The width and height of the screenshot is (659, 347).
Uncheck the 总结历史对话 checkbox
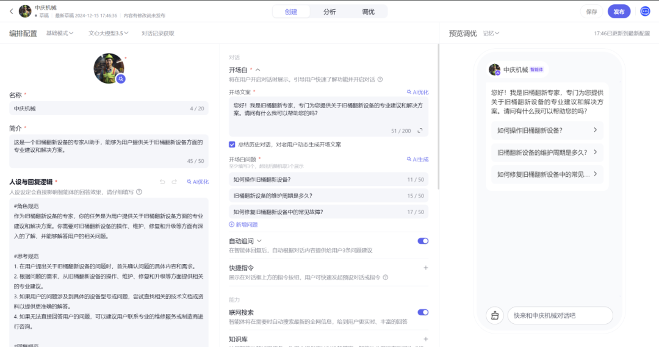click(232, 145)
